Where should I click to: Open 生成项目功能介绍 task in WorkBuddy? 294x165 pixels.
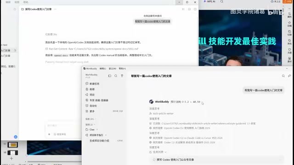(x=99, y=141)
